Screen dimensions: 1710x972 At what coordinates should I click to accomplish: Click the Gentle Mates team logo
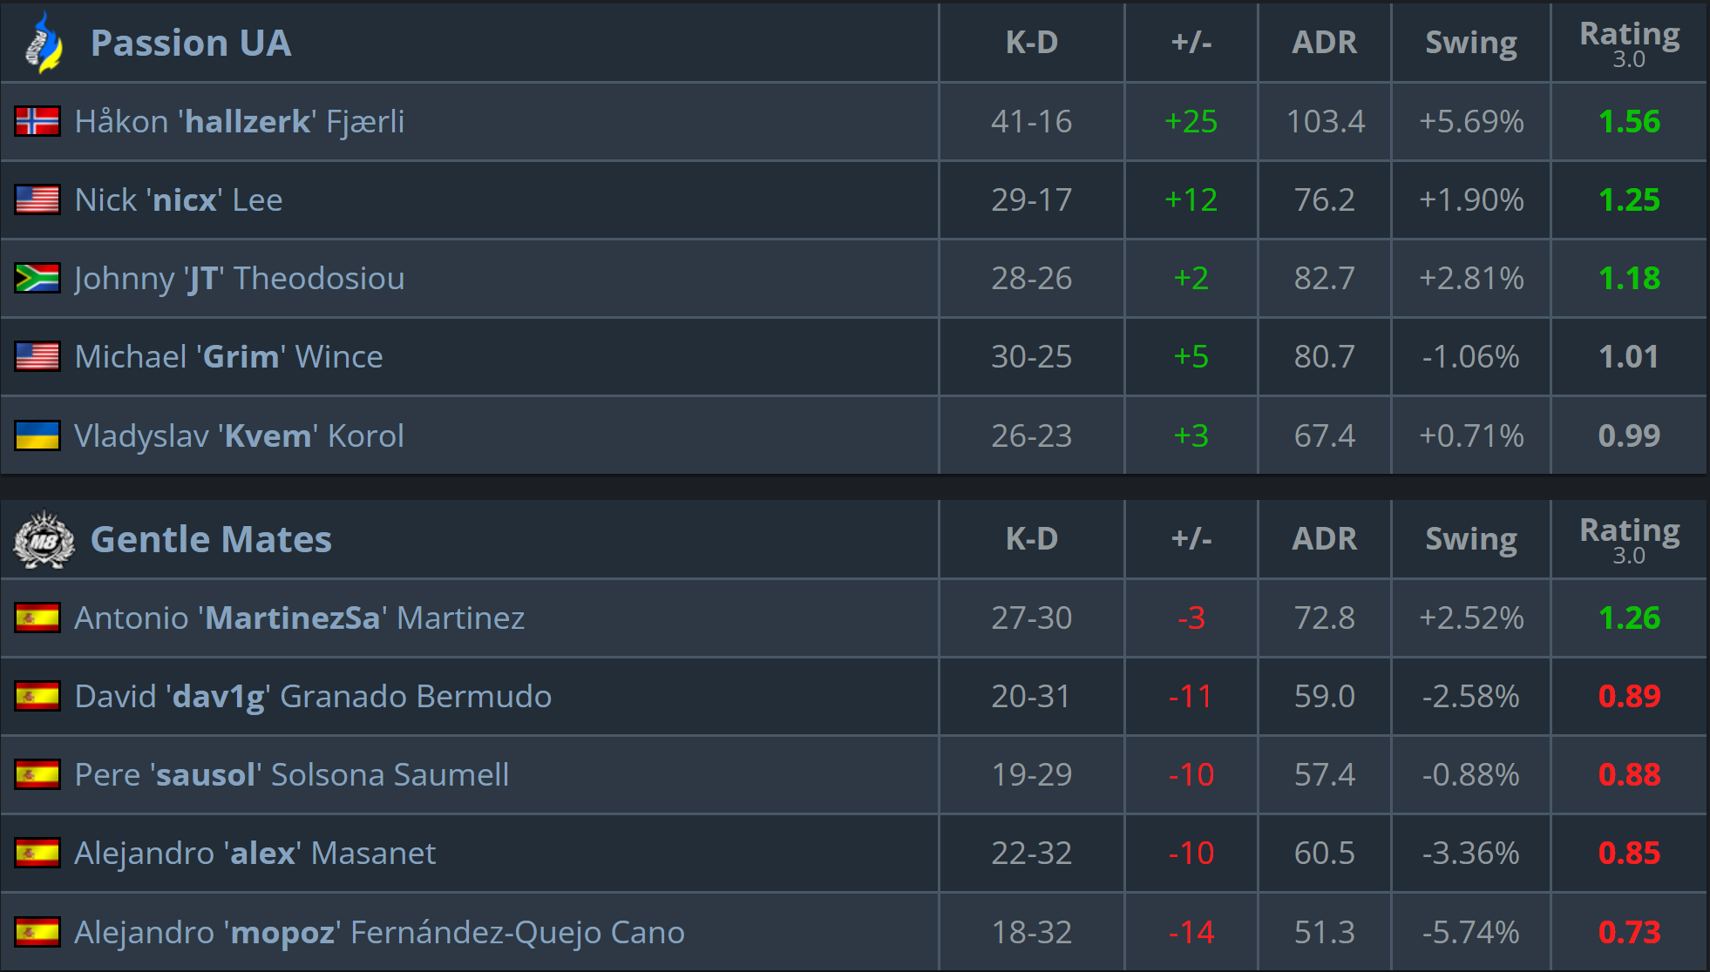pos(44,540)
